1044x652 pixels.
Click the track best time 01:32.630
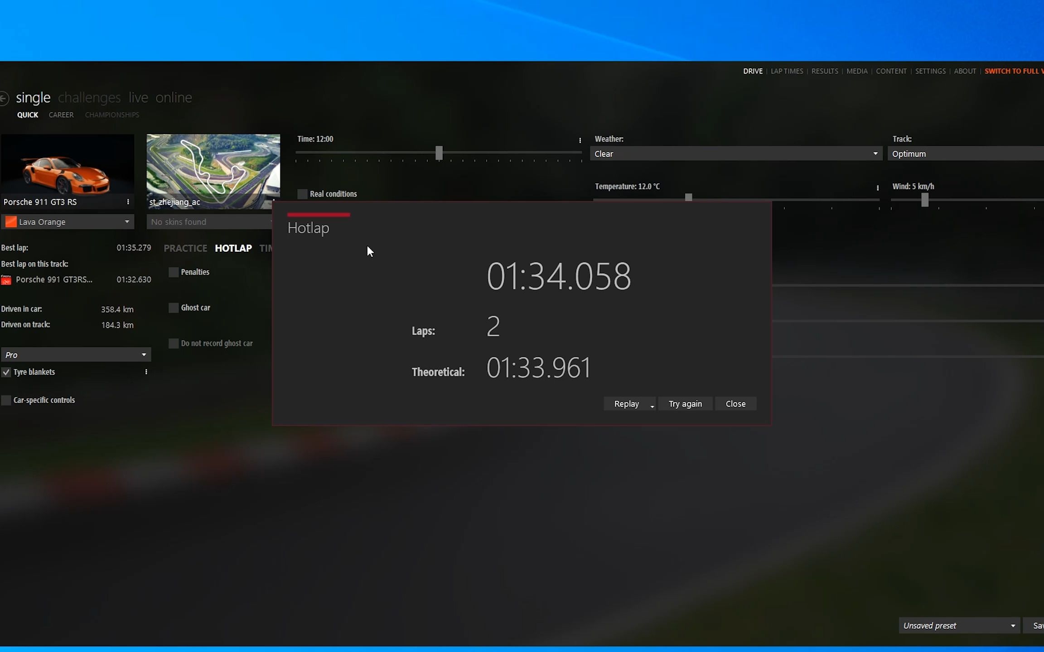pos(134,280)
